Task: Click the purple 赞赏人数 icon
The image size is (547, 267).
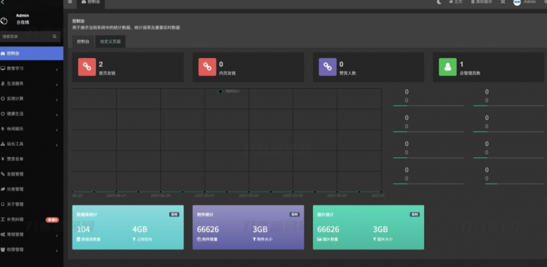Action: (327, 67)
